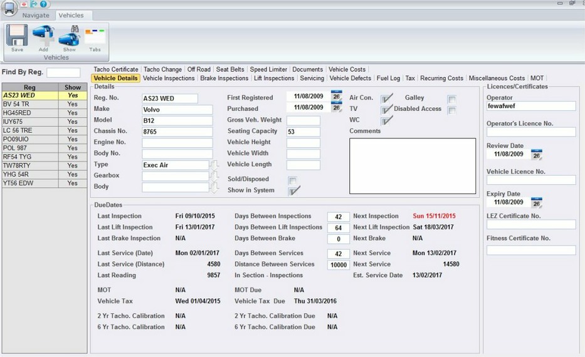Click the Reg. No. field AS23 WED

pos(170,98)
